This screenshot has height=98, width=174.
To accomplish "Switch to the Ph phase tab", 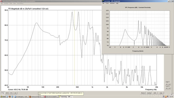I will click(x=11, y=93).
